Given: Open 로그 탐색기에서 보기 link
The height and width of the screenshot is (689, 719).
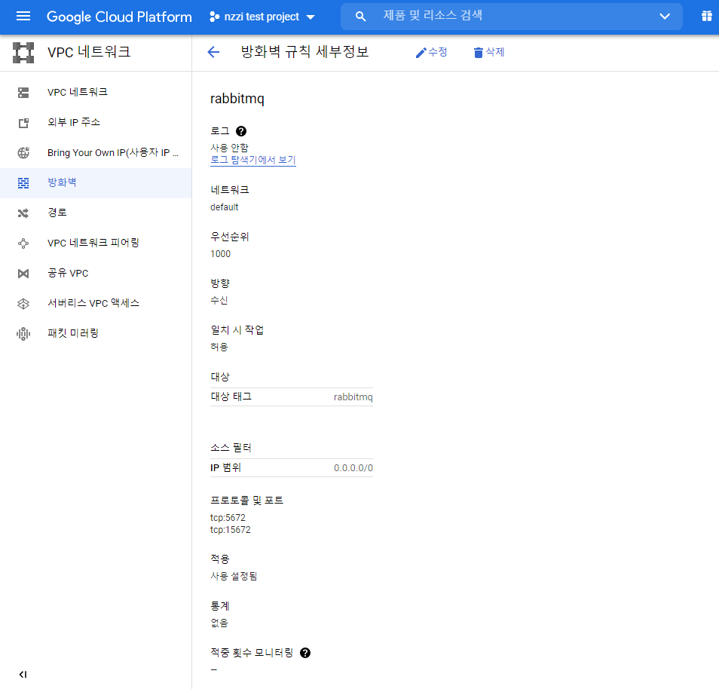Looking at the screenshot, I should (x=253, y=160).
